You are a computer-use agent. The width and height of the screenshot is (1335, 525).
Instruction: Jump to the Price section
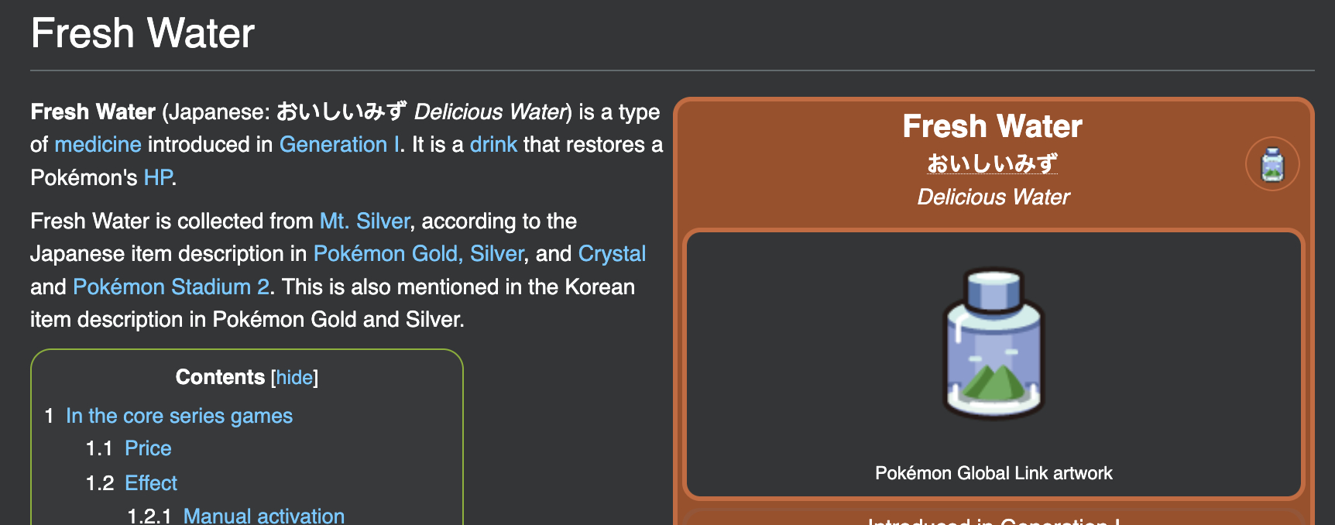click(148, 448)
